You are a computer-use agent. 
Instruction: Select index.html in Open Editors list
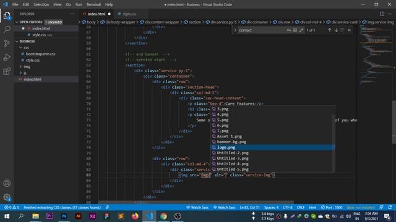click(x=41, y=28)
